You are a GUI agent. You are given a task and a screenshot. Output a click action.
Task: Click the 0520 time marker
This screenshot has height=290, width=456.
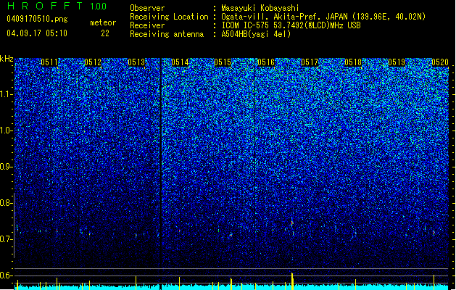(x=440, y=62)
